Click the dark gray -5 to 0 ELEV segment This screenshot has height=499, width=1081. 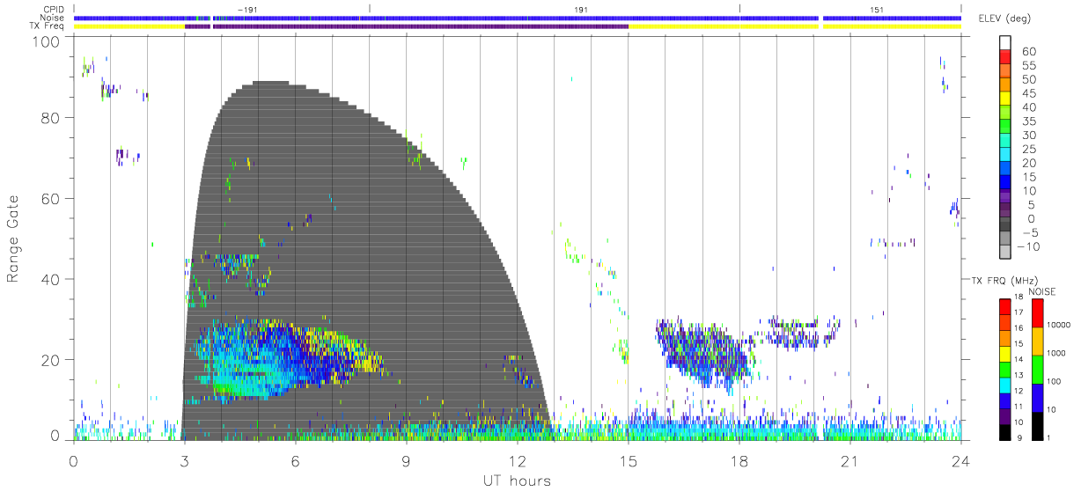(1005, 225)
